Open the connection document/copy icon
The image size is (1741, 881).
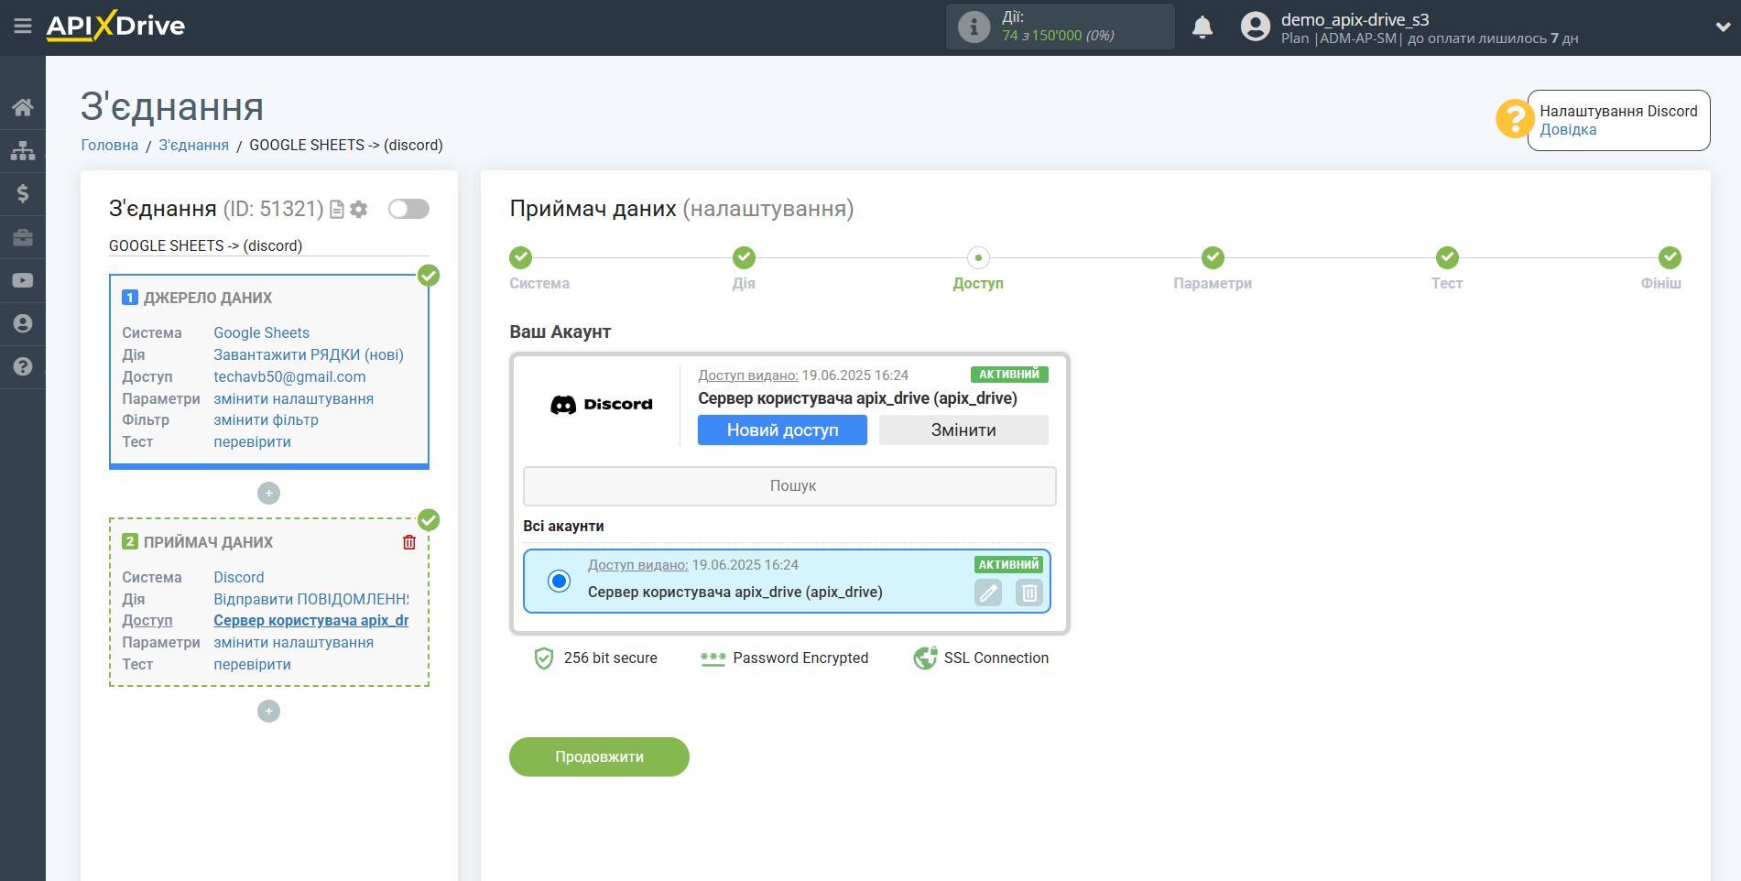(337, 210)
